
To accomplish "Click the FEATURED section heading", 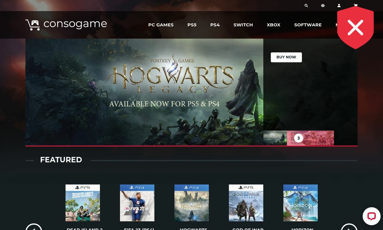I will [61, 160].
